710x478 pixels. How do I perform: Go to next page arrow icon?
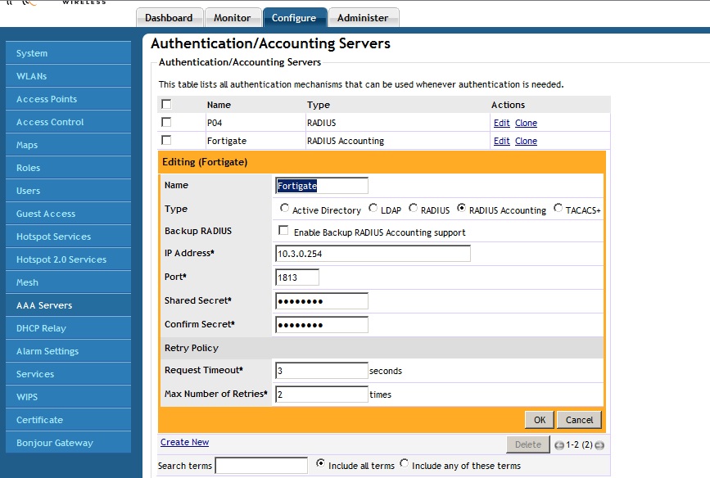pyautogui.click(x=599, y=445)
